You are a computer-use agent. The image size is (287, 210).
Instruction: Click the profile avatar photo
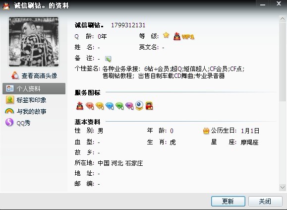click(34, 42)
